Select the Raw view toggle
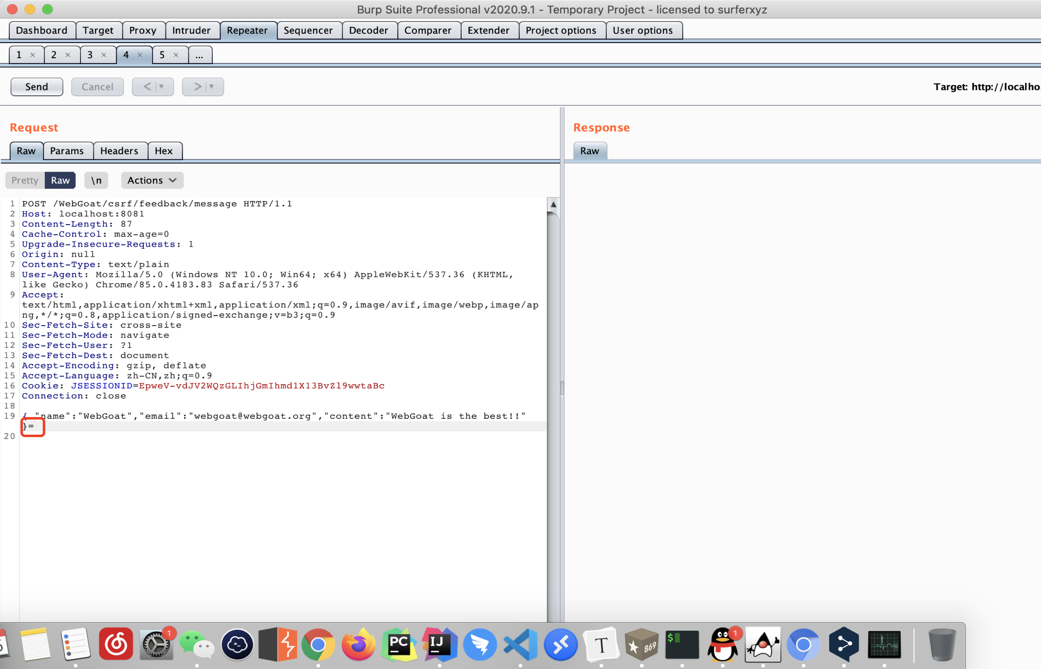The height and width of the screenshot is (669, 1041). point(60,180)
